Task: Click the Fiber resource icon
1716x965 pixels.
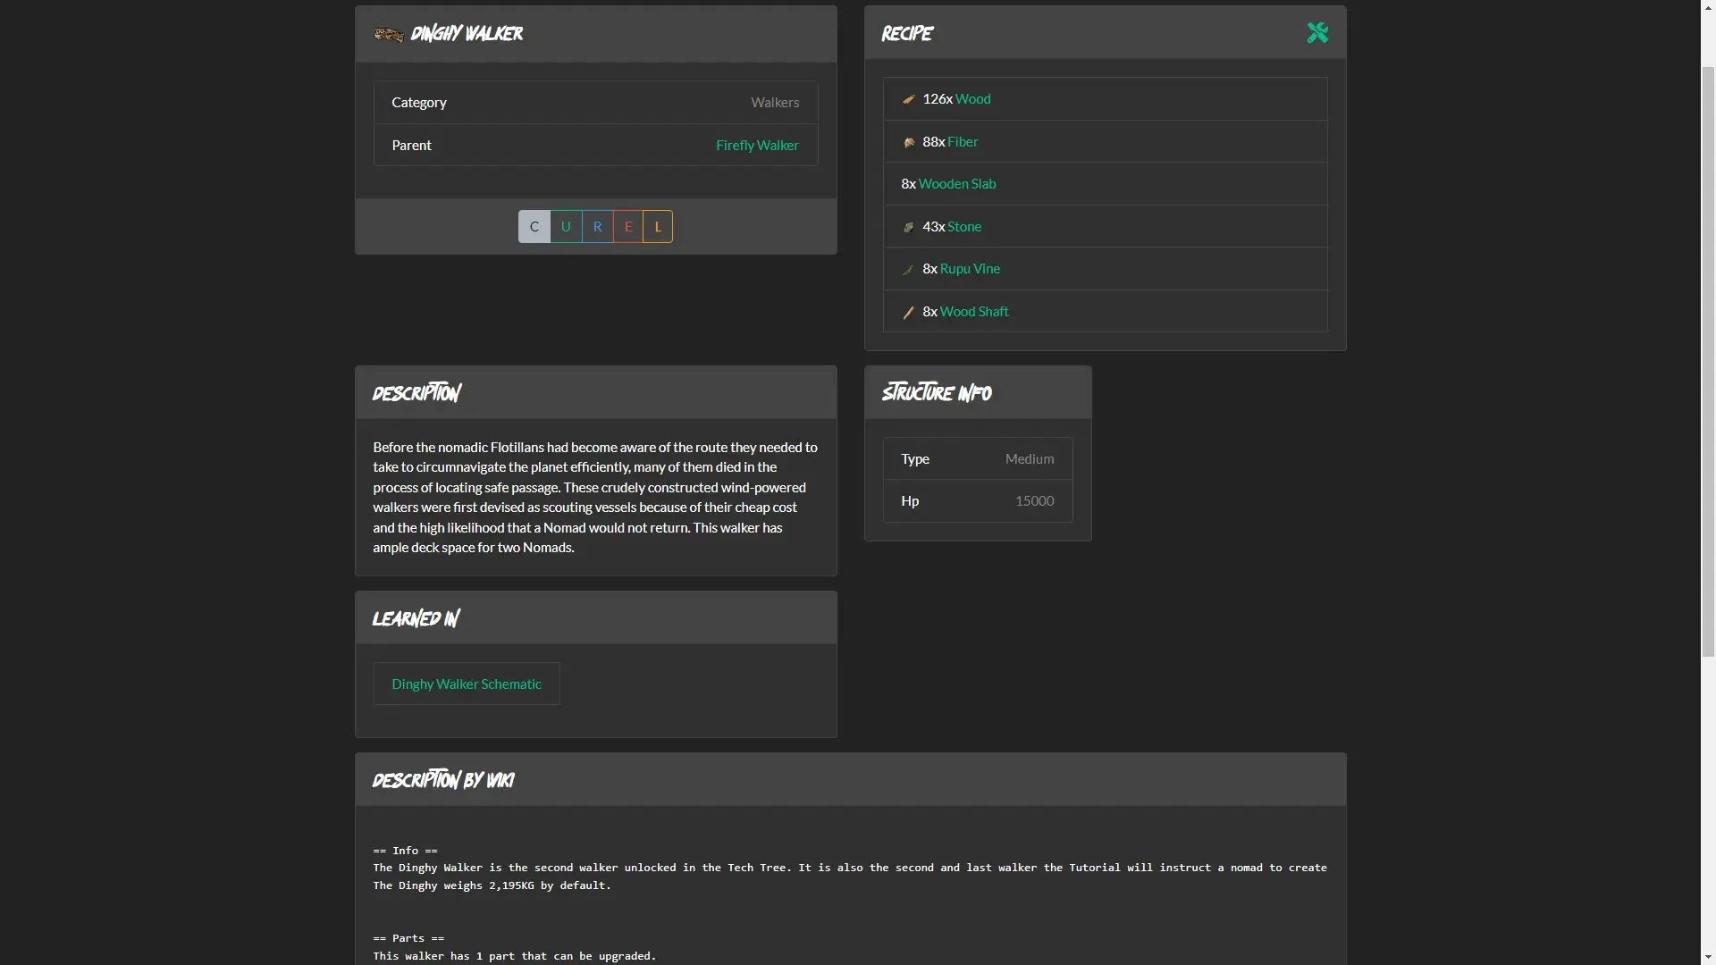Action: click(x=909, y=142)
